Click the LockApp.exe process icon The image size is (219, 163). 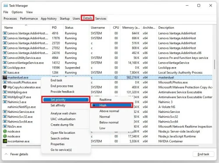tap(5, 68)
